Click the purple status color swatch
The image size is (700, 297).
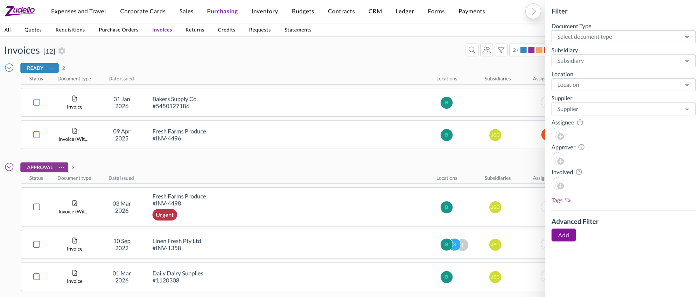point(531,50)
